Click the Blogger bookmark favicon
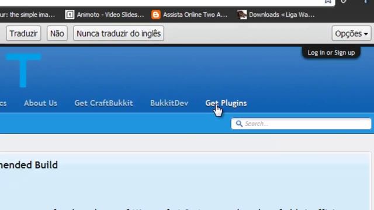374x210 pixels. click(x=156, y=15)
